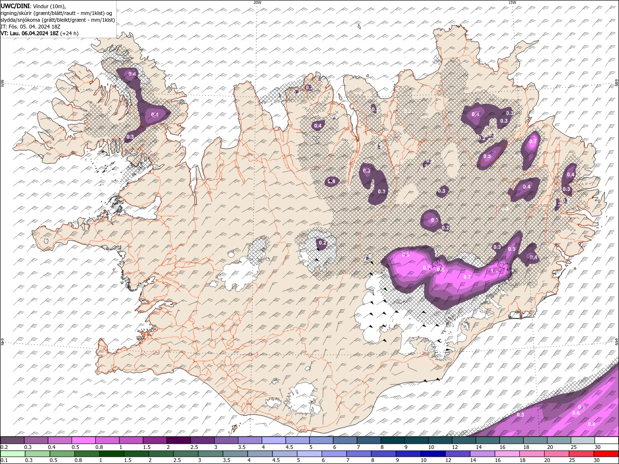Screen dimensions: 619x464
Task: Click the 'IT: Fös. 05. 04. 2024 18Z' line
Action: click(30, 26)
